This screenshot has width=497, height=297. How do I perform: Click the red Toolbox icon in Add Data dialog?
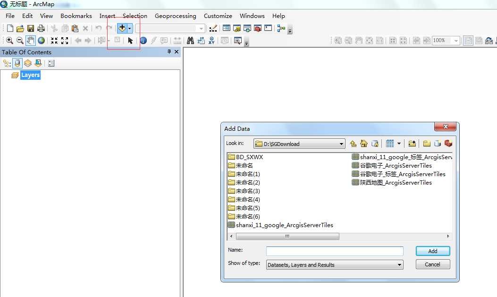point(448,144)
